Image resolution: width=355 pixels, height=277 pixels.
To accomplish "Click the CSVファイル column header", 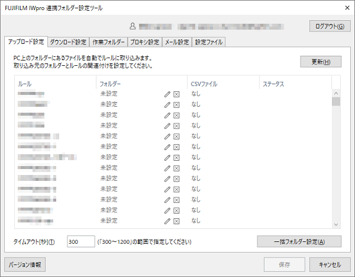I will pos(223,84).
